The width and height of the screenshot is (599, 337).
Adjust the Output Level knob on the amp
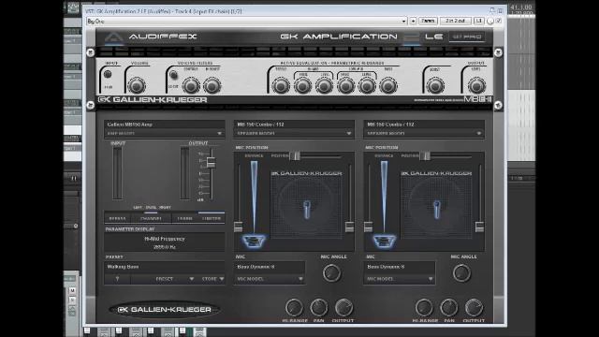476,86
